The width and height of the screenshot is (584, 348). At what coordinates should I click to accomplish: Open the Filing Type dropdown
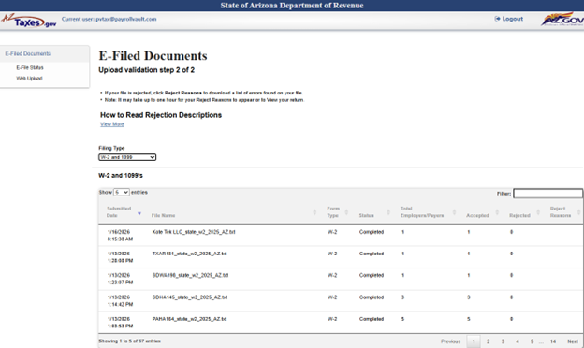tap(127, 157)
